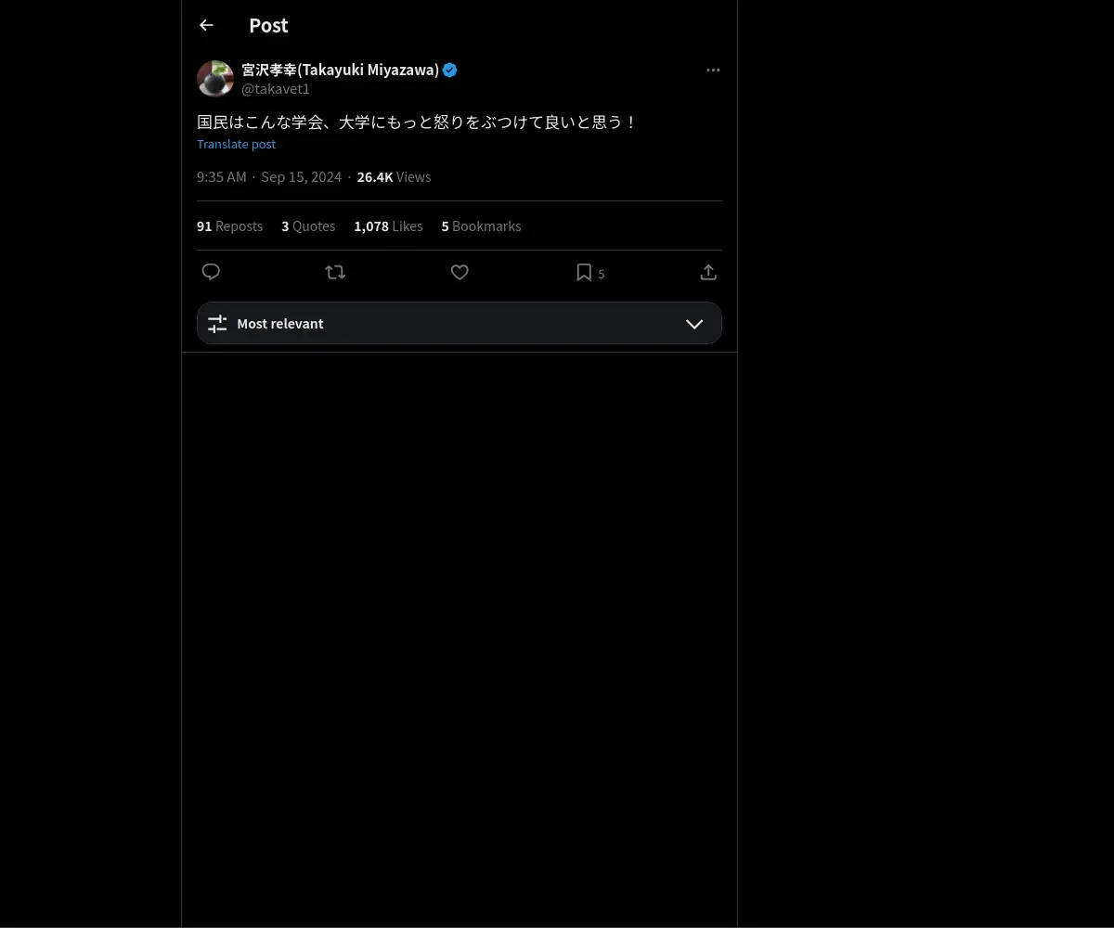Click the reply speech bubble icon
1114x928 pixels.
point(211,272)
